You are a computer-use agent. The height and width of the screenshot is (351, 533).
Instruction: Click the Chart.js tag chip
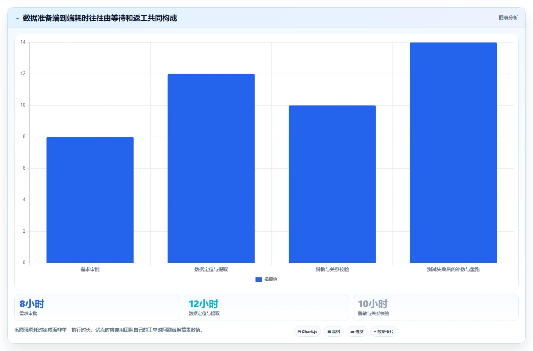tap(307, 332)
